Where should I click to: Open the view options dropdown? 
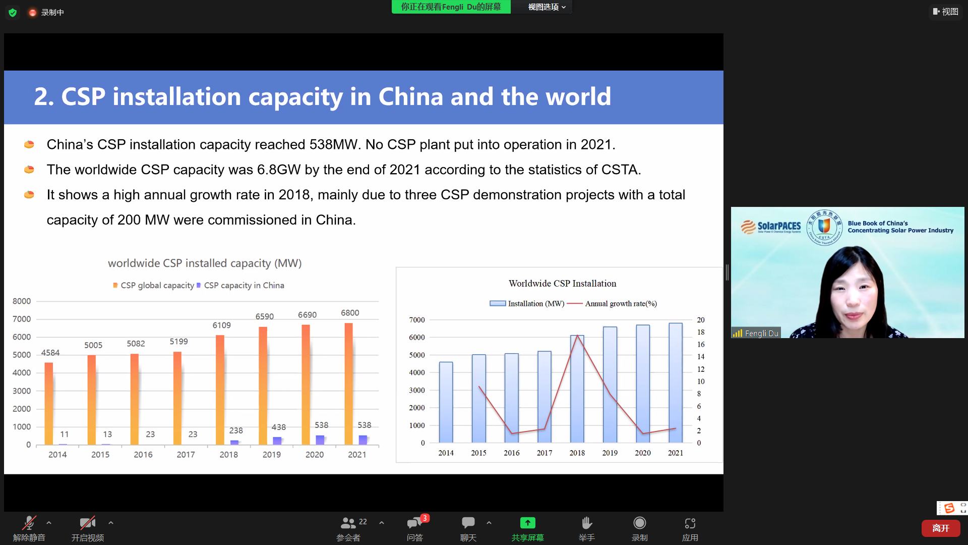pos(547,7)
